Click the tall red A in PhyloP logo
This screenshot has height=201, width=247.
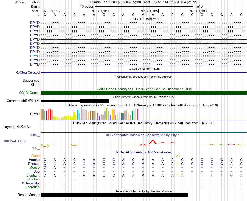153,142
